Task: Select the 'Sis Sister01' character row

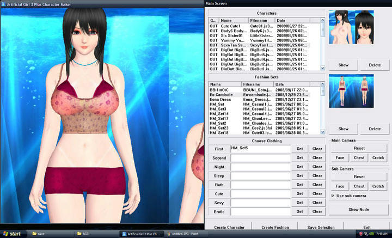Action: pos(259,35)
